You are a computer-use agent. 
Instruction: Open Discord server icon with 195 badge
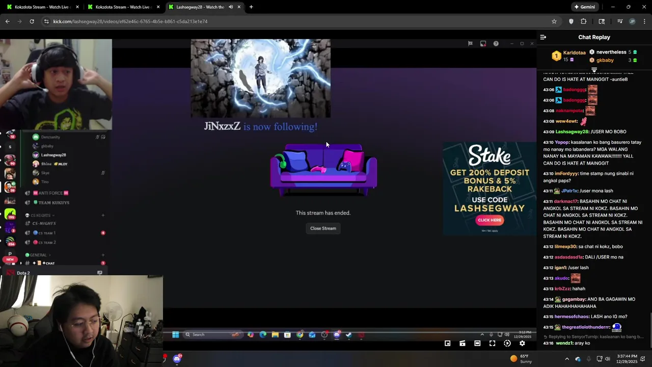[x=10, y=214]
